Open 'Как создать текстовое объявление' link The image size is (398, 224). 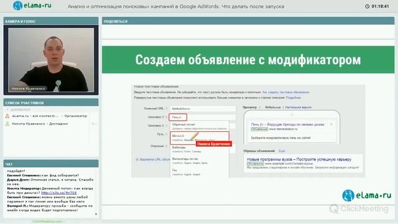pos(285,92)
